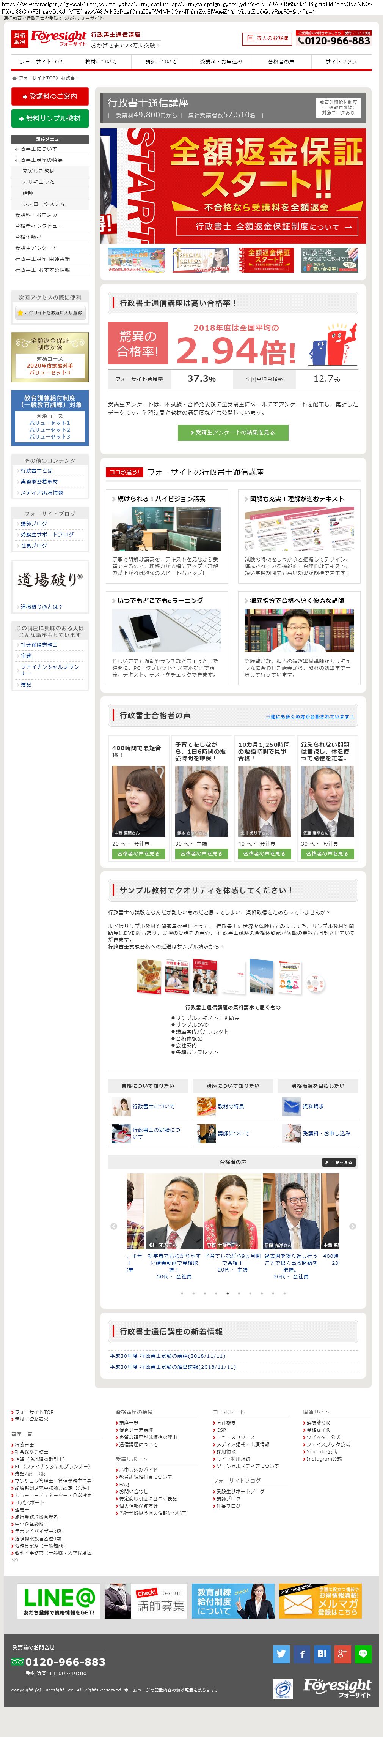
Task: Open 合格者インタビュー in the side menu
Action: click(x=50, y=226)
